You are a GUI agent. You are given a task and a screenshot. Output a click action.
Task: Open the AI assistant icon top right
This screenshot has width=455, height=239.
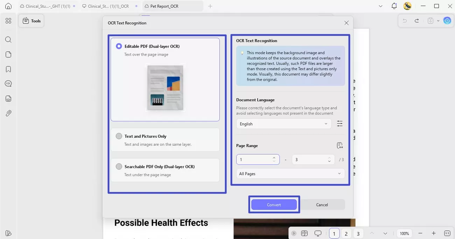[x=447, y=21]
